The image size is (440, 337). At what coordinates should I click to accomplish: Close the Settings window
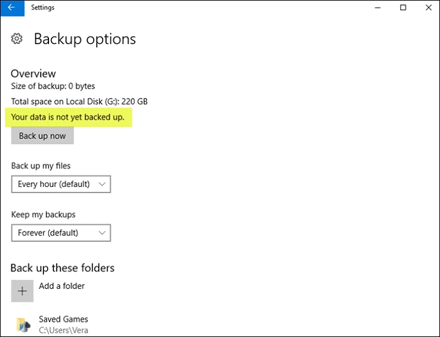428,8
